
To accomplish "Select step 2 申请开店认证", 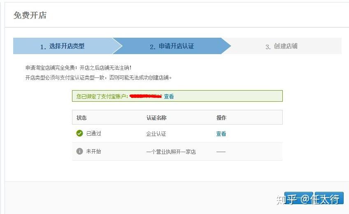I will click(172, 46).
